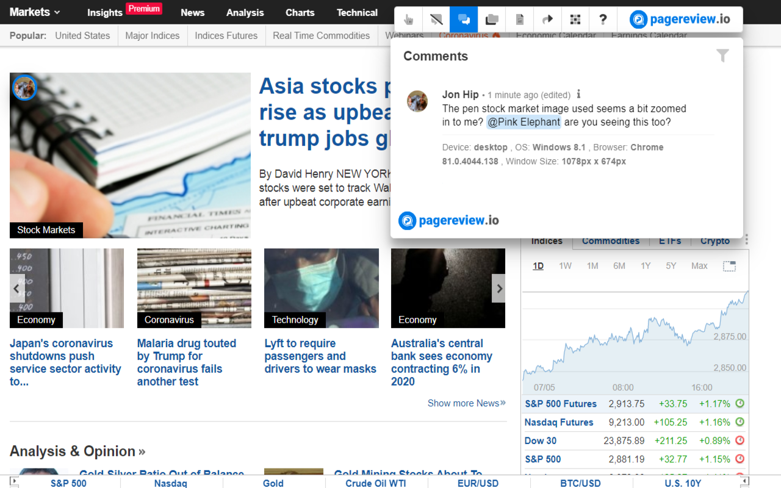This screenshot has height=488, width=781.
Task: Open the @Pink Elephant mention in the comment
Action: point(523,122)
